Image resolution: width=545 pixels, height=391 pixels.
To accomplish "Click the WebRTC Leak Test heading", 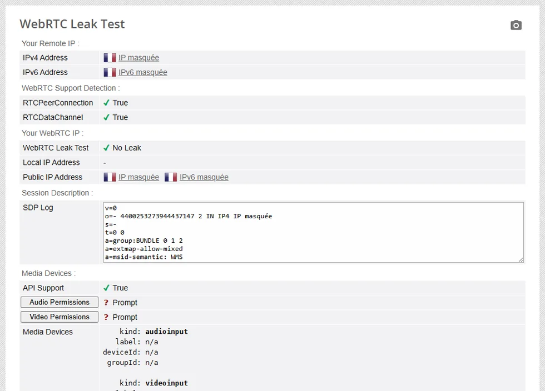I will [72, 24].
